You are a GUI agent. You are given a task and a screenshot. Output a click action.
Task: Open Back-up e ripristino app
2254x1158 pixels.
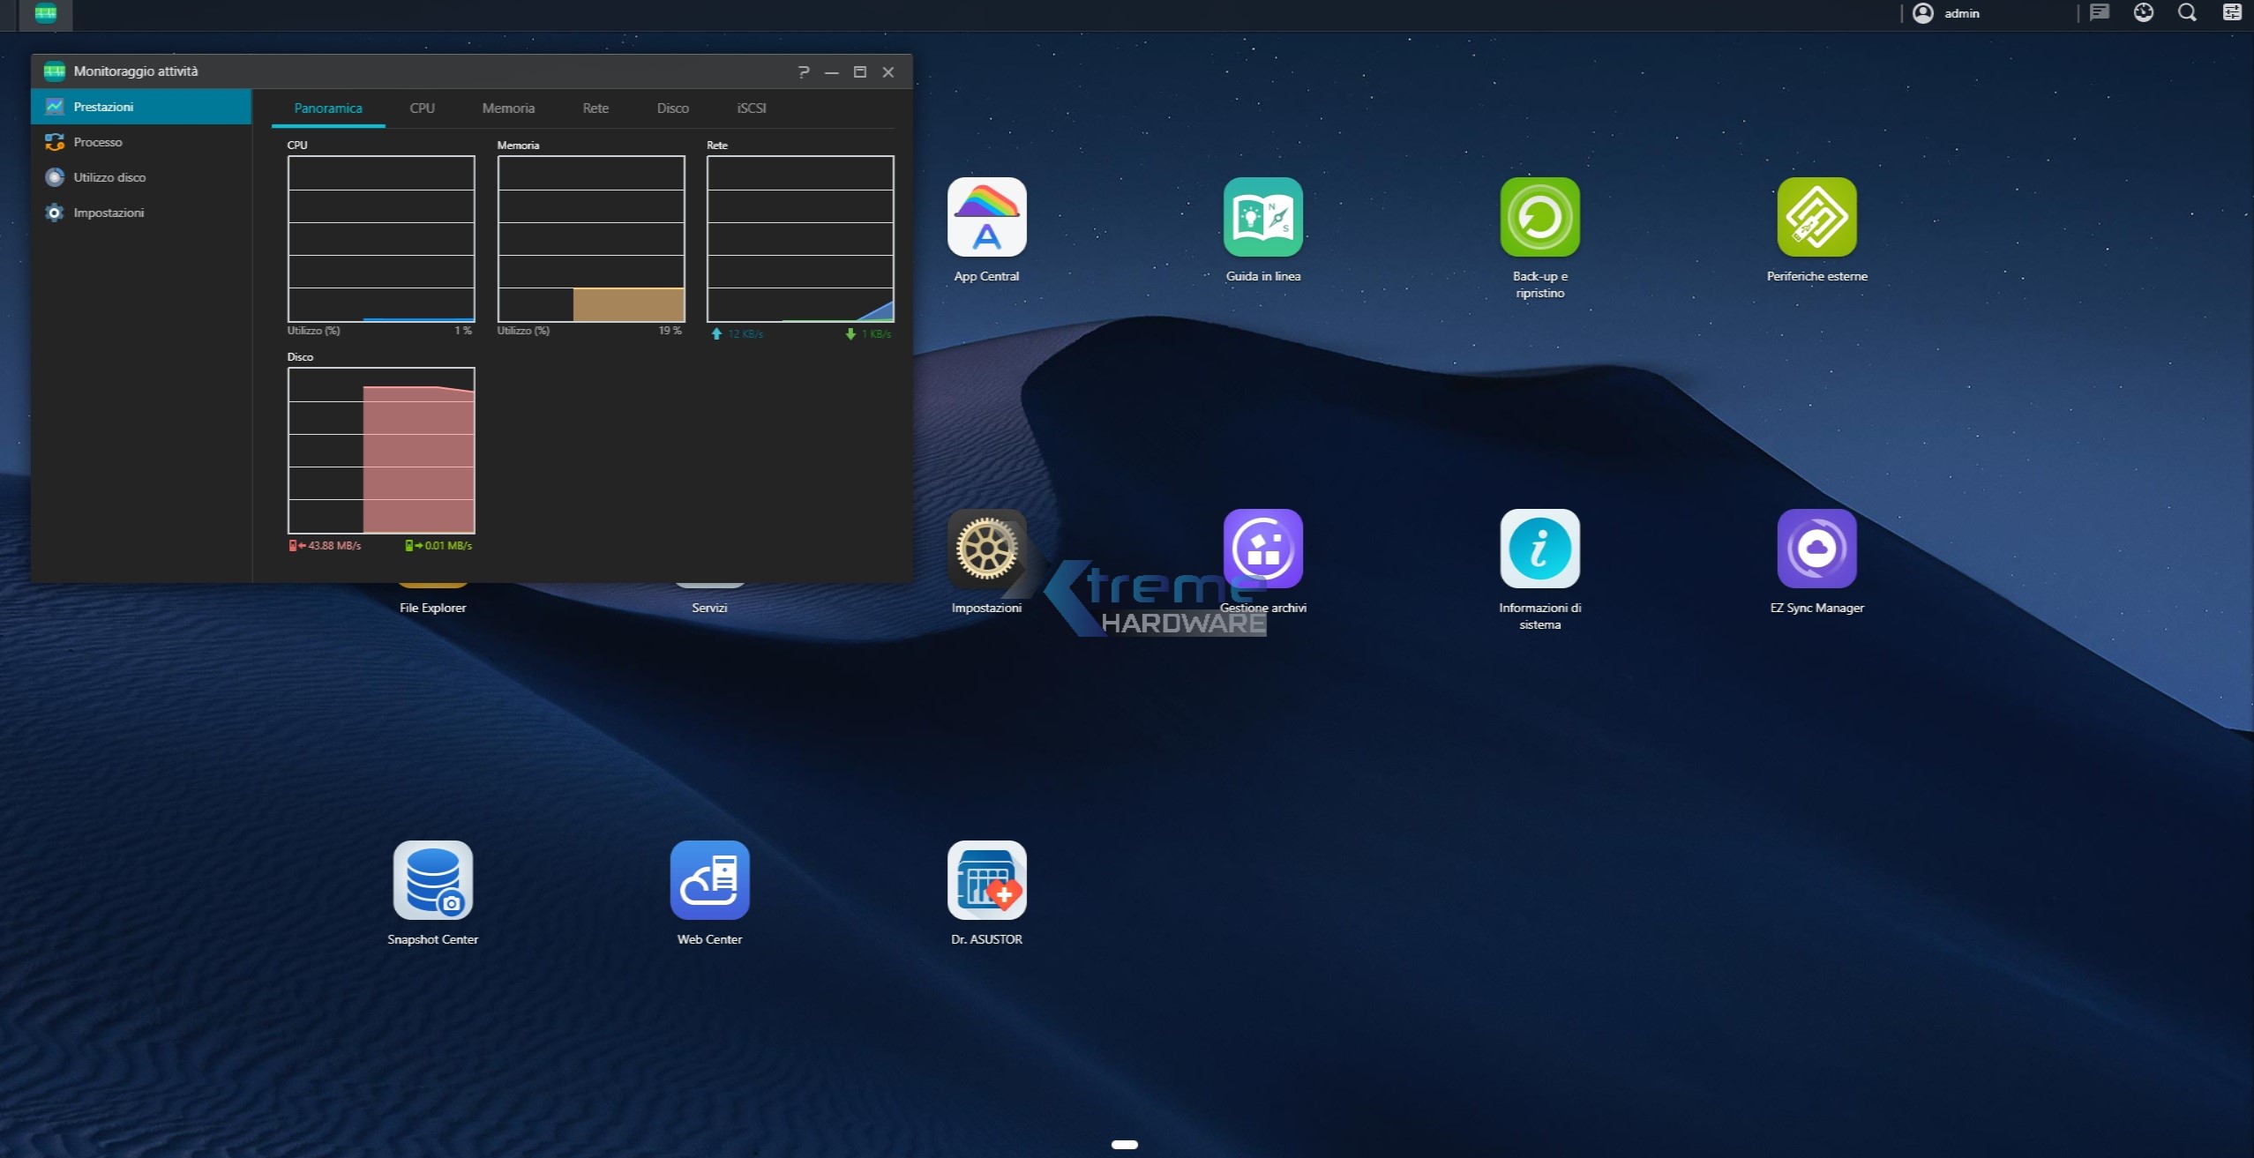pyautogui.click(x=1539, y=218)
